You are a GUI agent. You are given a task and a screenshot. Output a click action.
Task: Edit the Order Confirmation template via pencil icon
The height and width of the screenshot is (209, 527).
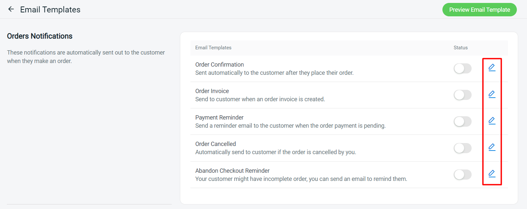point(492,68)
